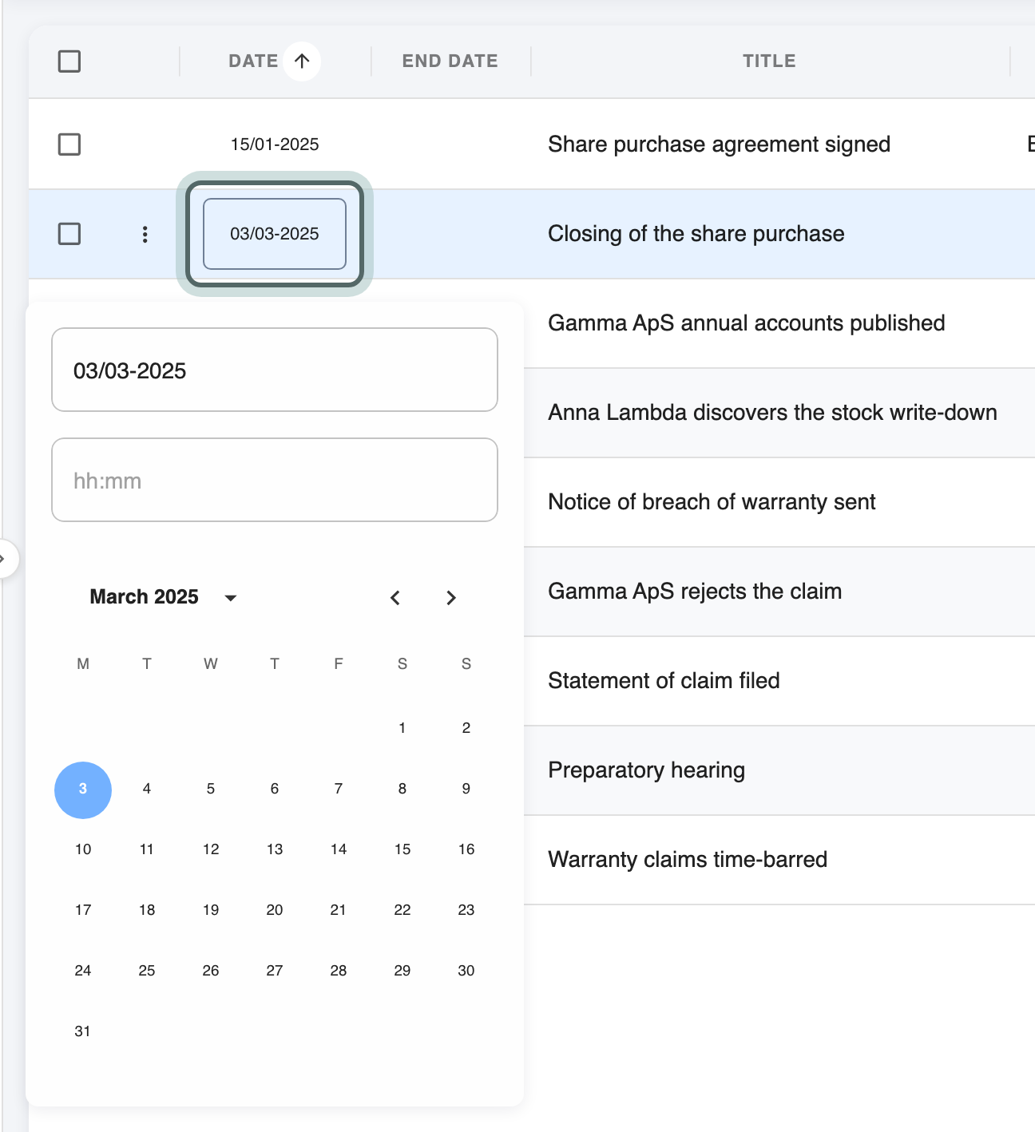1035x1132 pixels.
Task: Sort by the Date column header label
Action: (x=253, y=61)
